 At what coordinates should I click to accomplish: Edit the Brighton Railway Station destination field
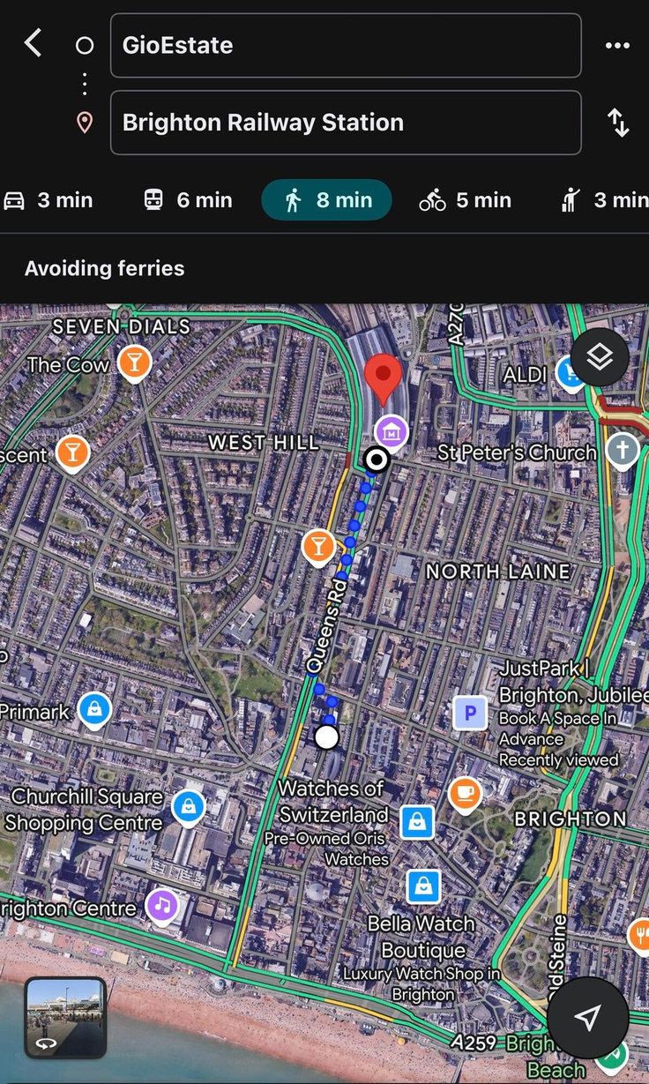tap(345, 123)
